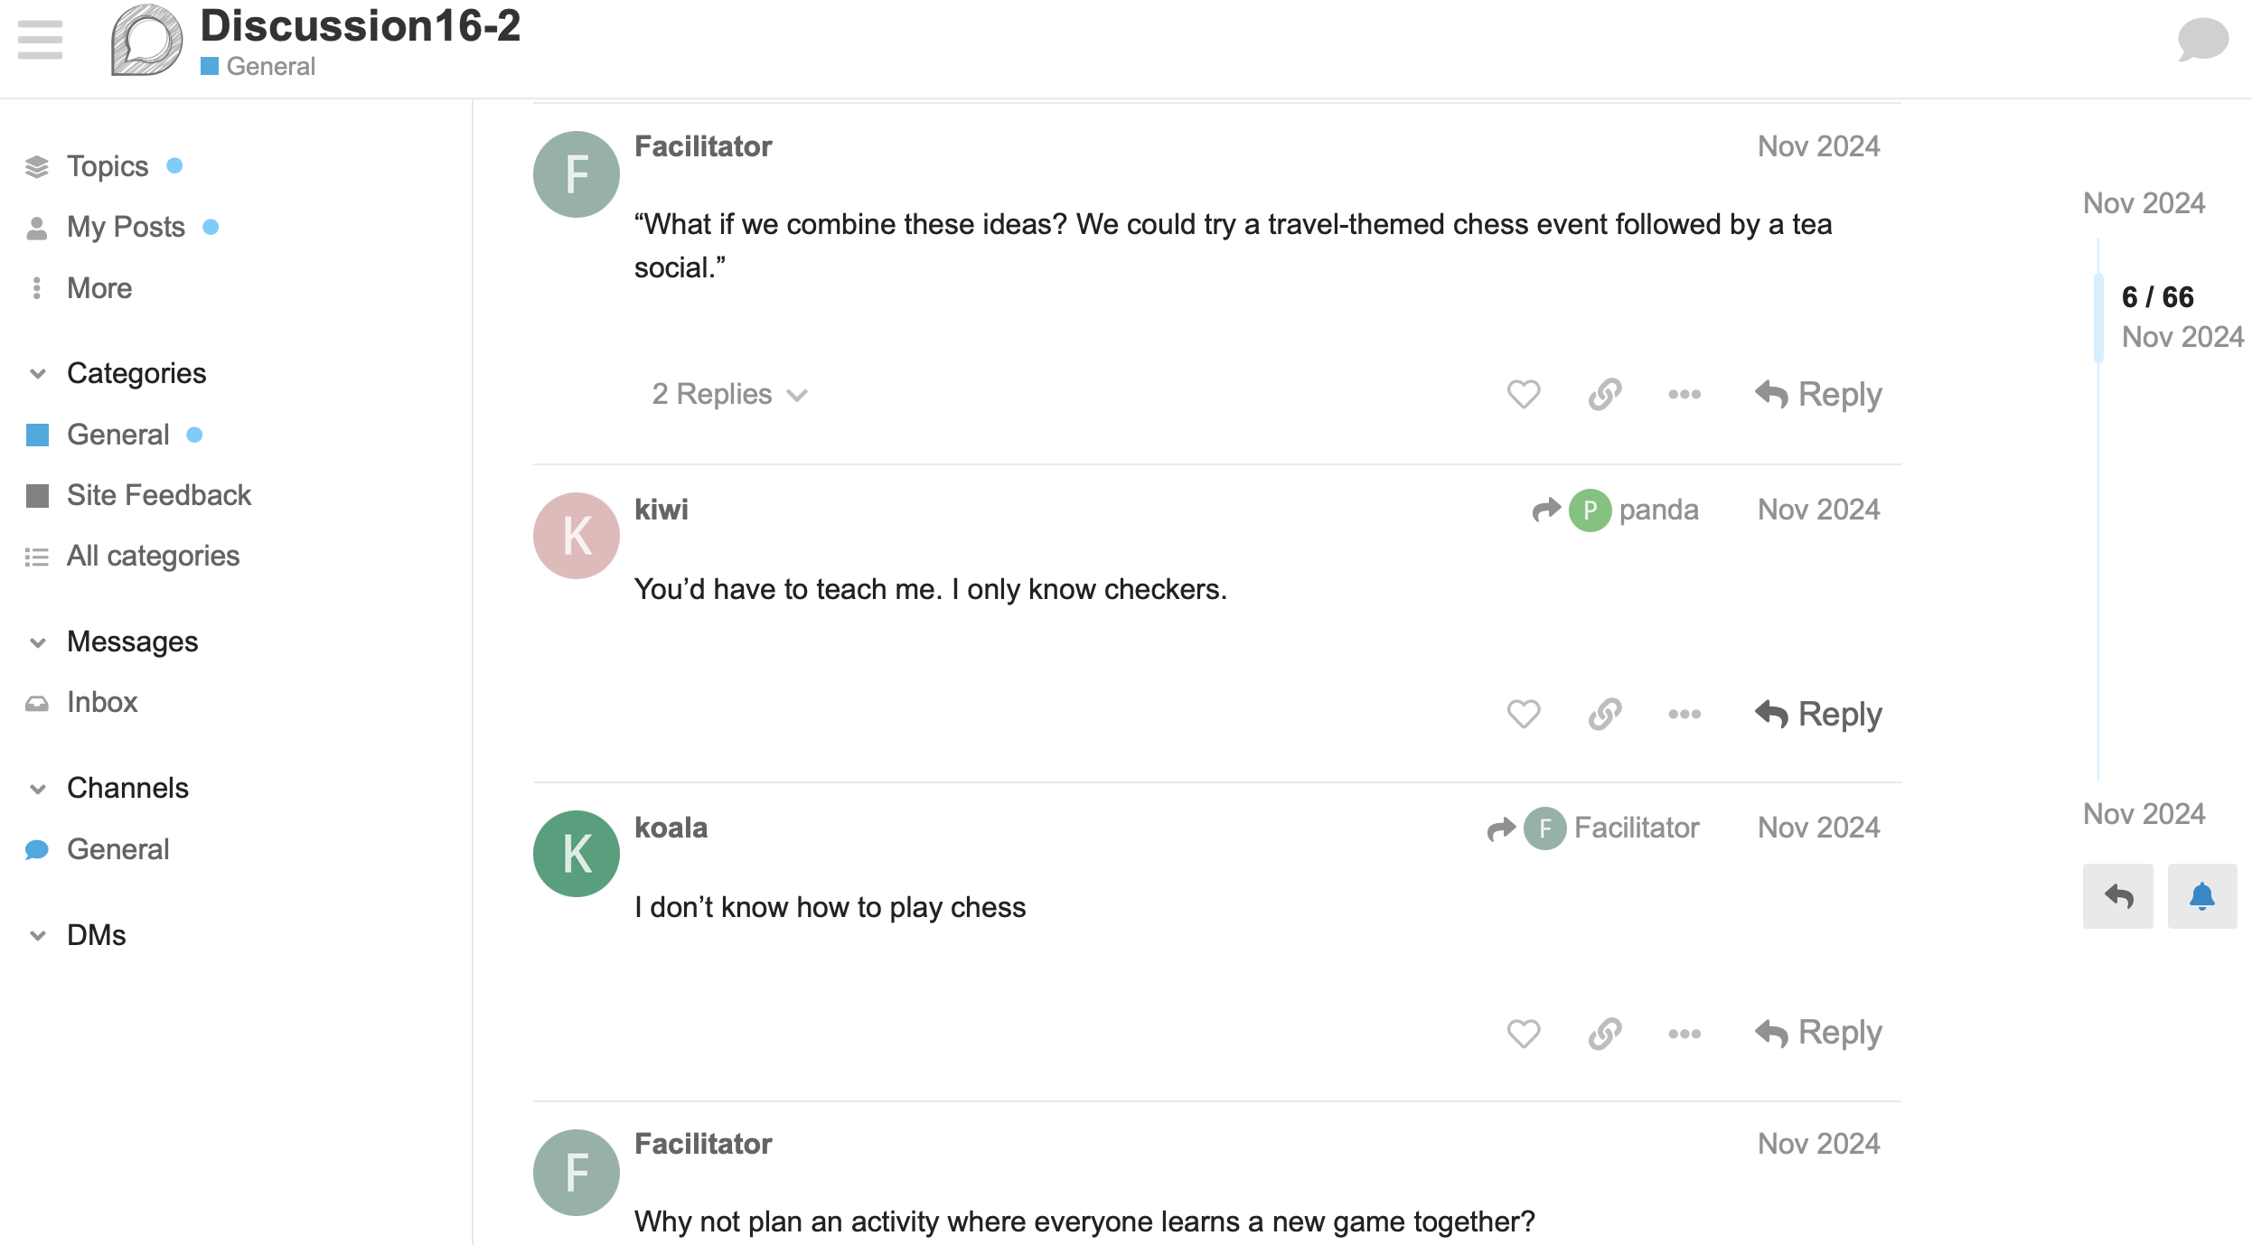Image resolution: width=2252 pixels, height=1245 pixels.
Task: Like kiwi's checkers post
Action: [x=1523, y=714]
